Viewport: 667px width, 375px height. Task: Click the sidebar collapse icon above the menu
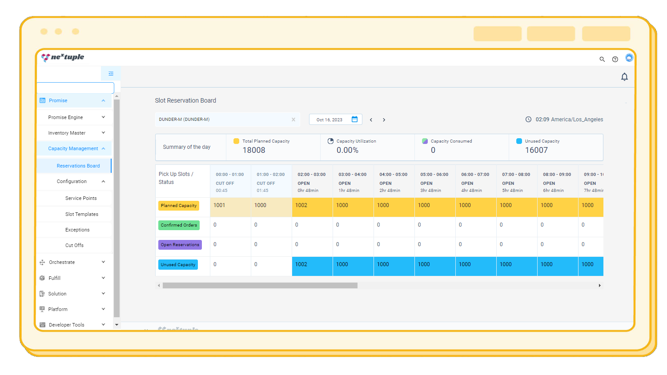(110, 73)
